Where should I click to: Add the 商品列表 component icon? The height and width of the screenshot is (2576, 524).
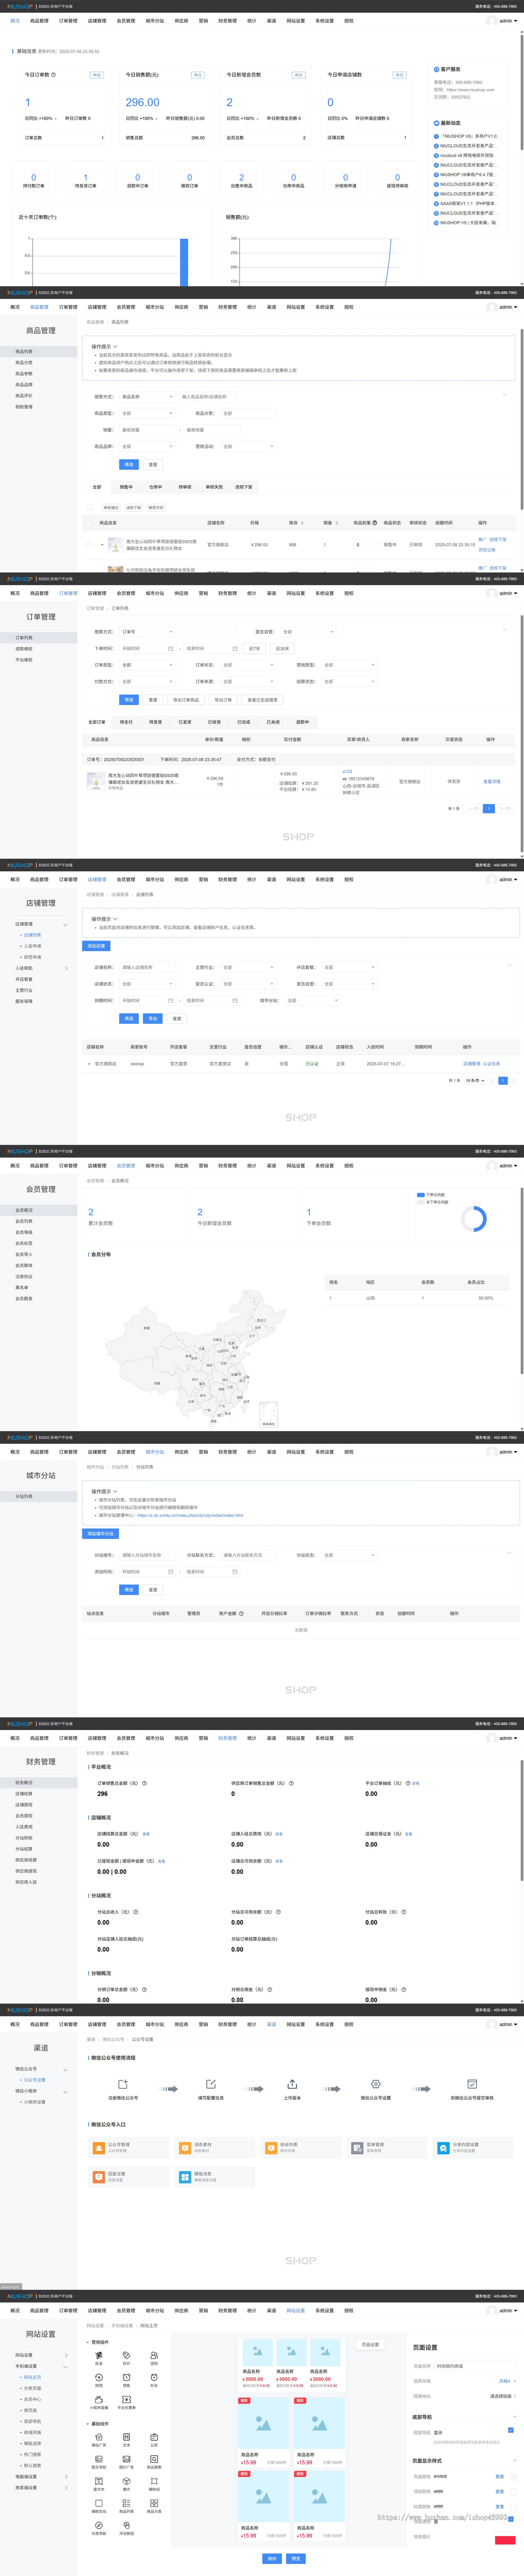[126, 2503]
